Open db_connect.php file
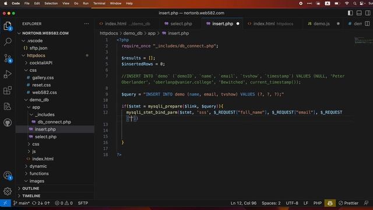373x210 pixels. pos(55,122)
